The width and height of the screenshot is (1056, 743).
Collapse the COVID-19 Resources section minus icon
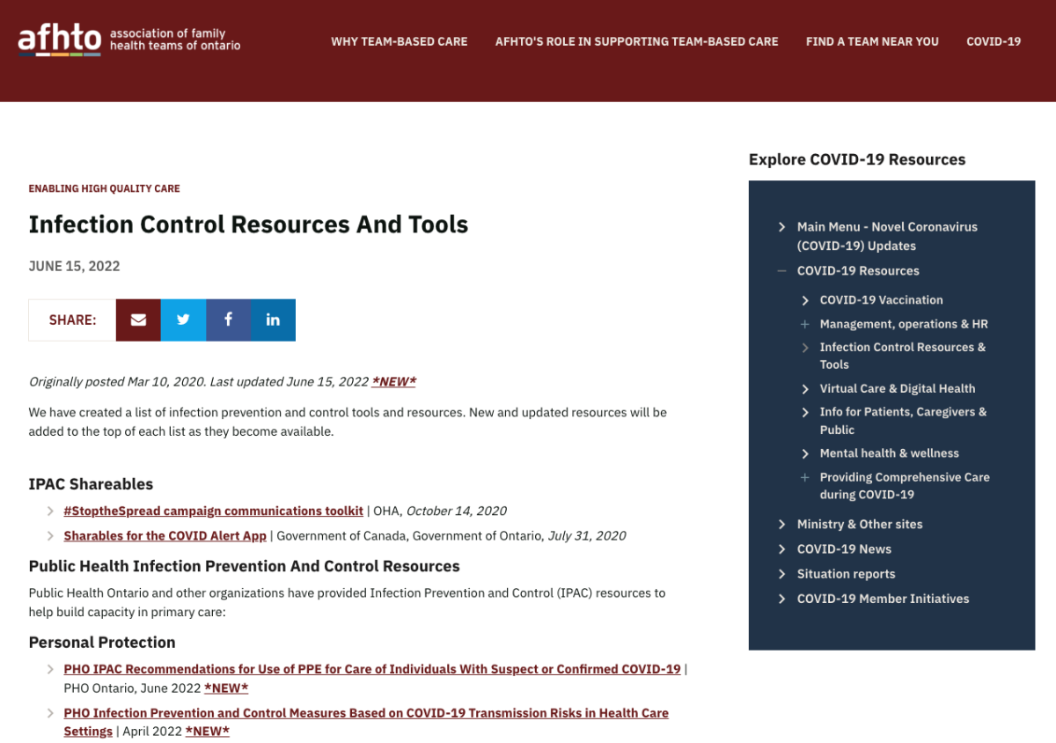781,271
